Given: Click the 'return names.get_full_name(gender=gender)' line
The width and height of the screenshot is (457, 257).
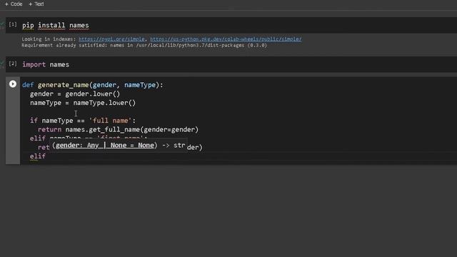Looking at the screenshot, I should (x=118, y=129).
